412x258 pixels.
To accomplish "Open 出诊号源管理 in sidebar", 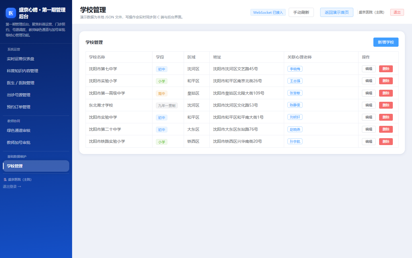I will pyautogui.click(x=36, y=95).
